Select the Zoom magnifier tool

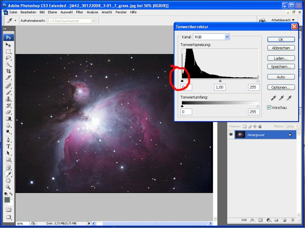pyautogui.click(x=8, y=187)
